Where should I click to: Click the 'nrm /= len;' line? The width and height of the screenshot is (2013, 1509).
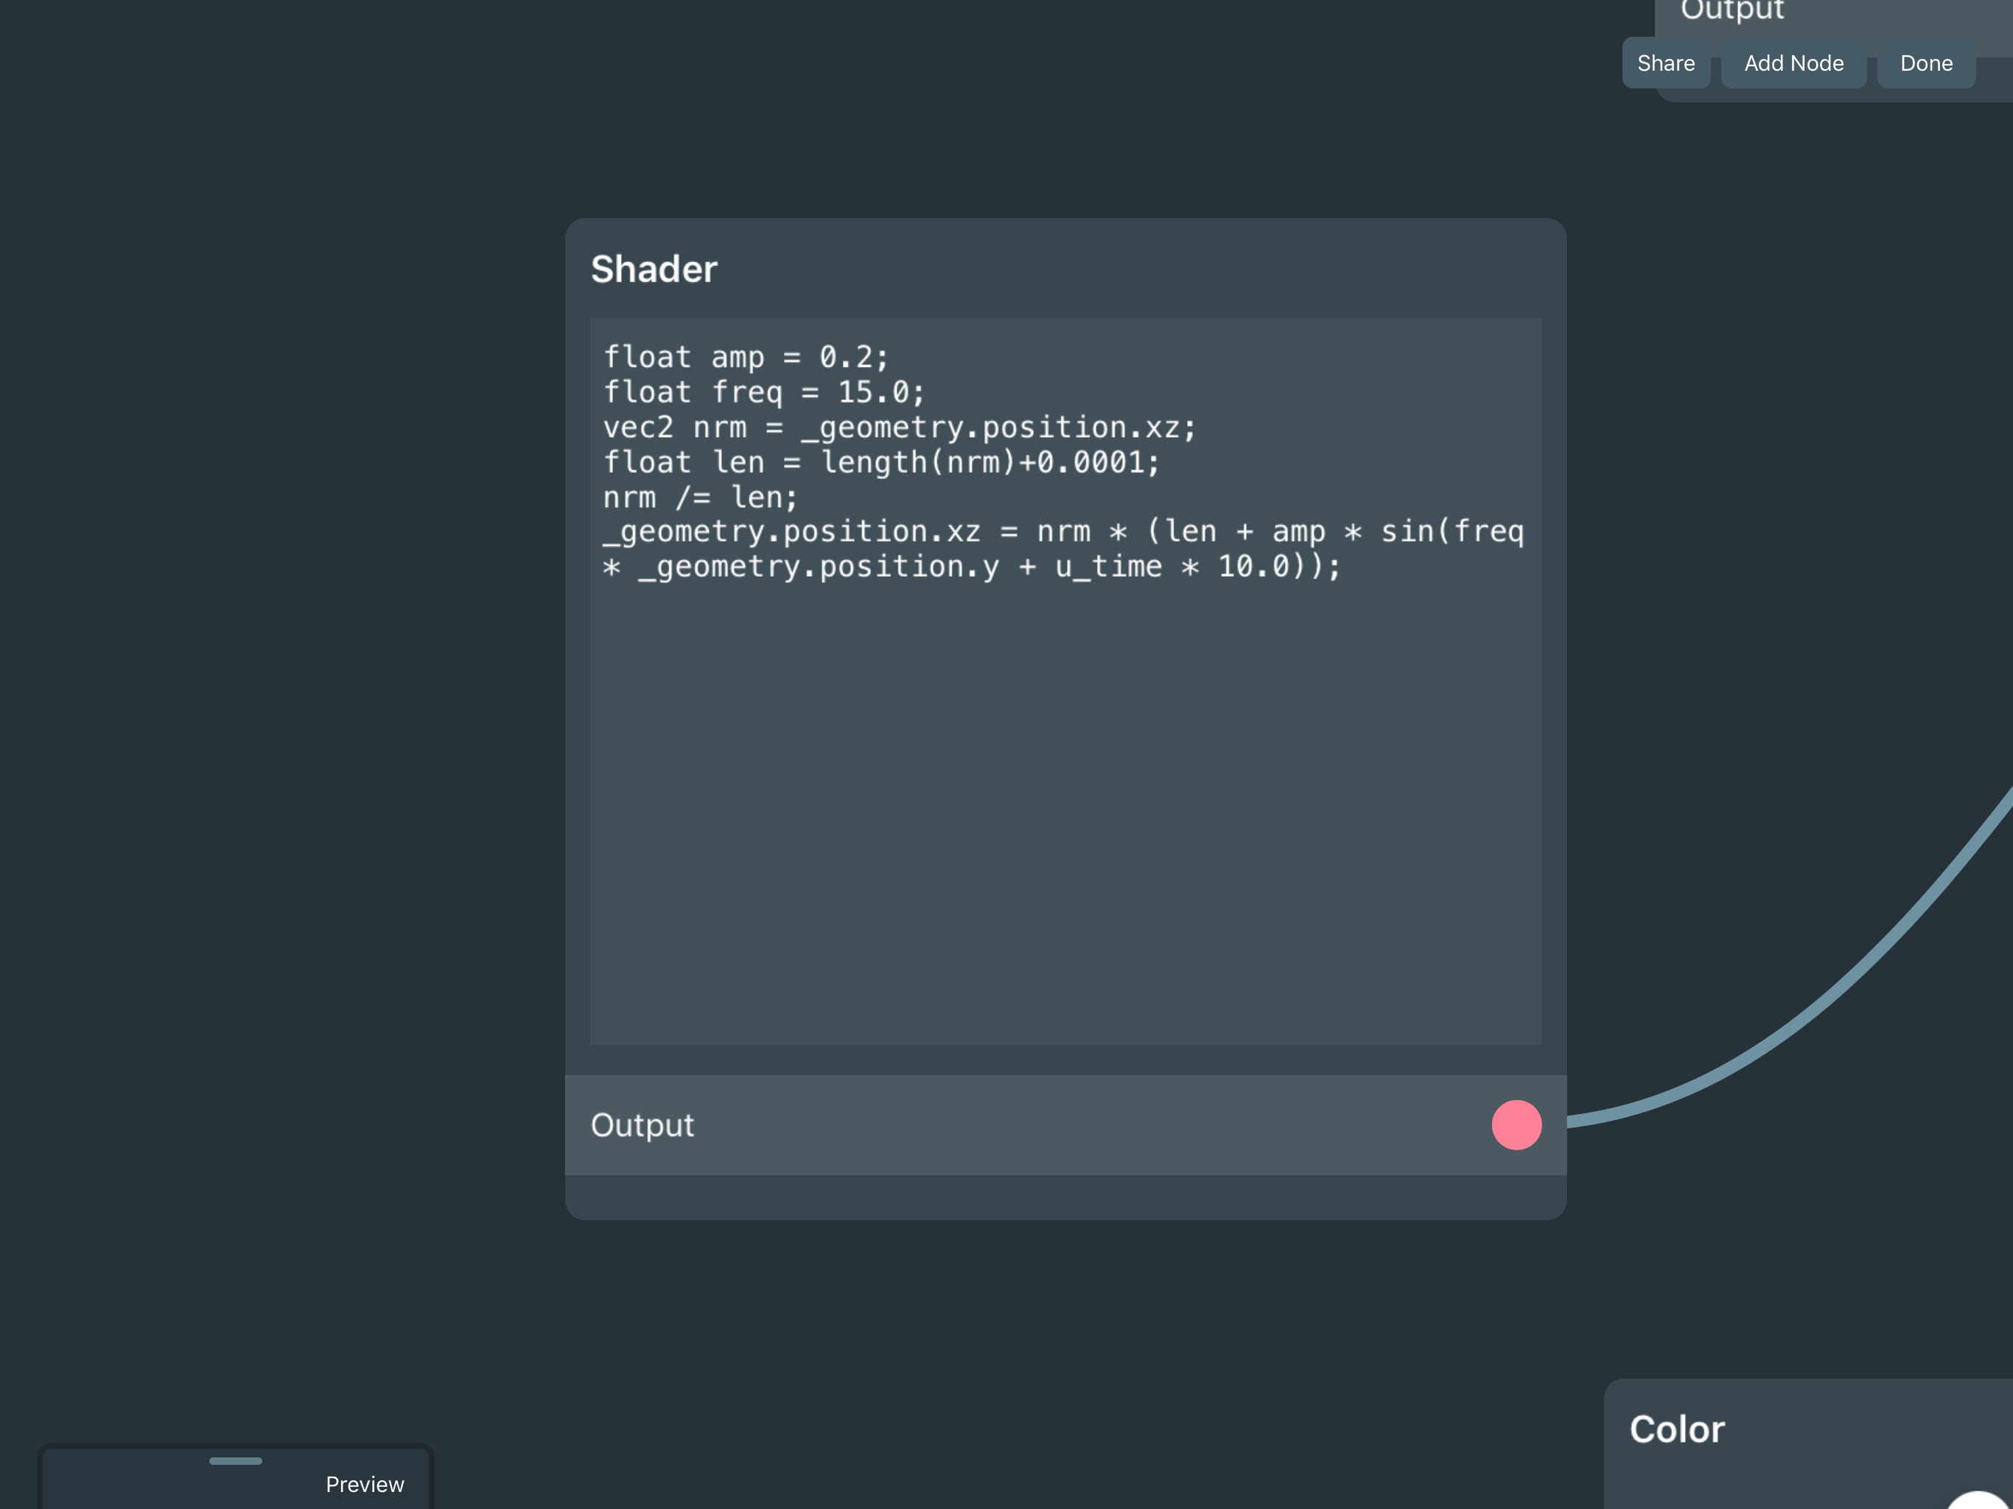700,497
